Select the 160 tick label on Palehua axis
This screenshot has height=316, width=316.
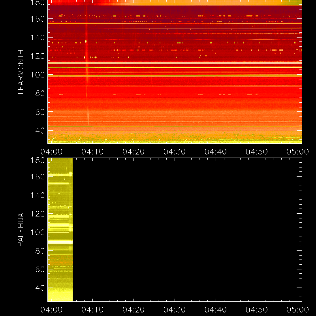pyautogui.click(x=38, y=177)
